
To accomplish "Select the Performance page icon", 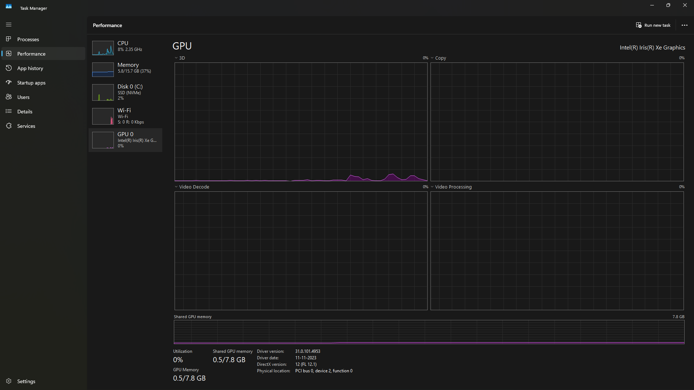I will (x=9, y=53).
